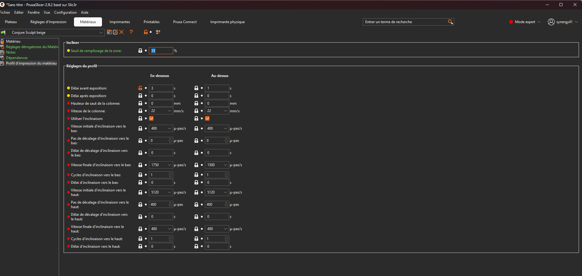Open Réglages dérogatoires du Matériau page
Image resolution: width=582 pixels, height=276 pixels.
point(32,47)
